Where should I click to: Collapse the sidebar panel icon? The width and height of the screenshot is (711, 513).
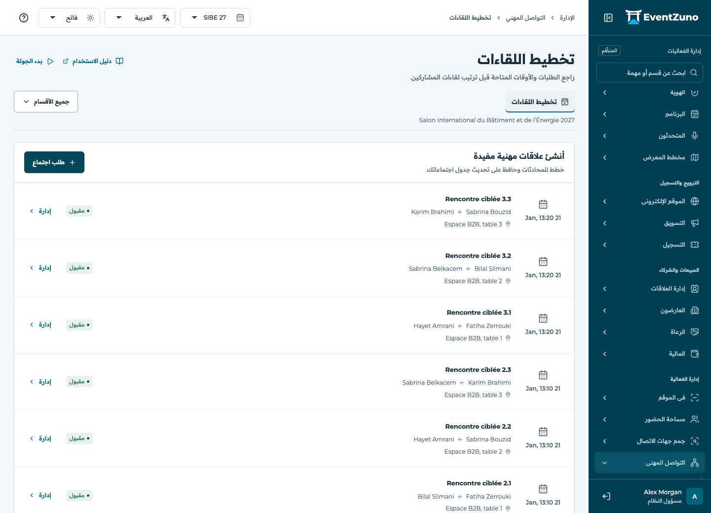point(608,18)
